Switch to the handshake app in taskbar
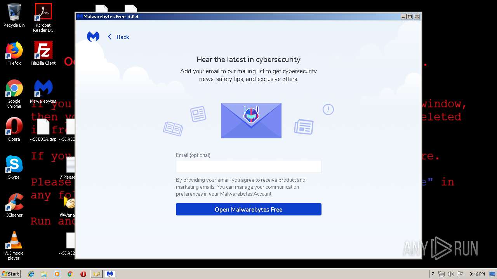The height and width of the screenshot is (279, 497). pos(96,274)
